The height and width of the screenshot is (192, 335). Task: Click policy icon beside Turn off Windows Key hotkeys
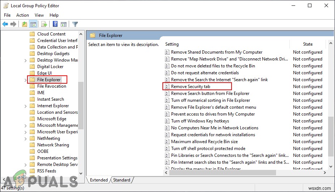point(167,121)
